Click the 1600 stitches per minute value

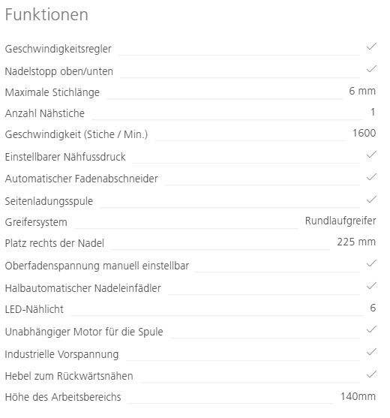(x=364, y=133)
